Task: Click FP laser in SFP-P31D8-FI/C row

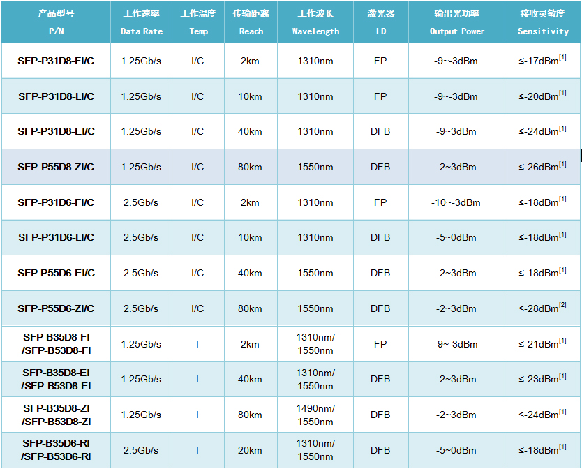Action: tap(380, 61)
